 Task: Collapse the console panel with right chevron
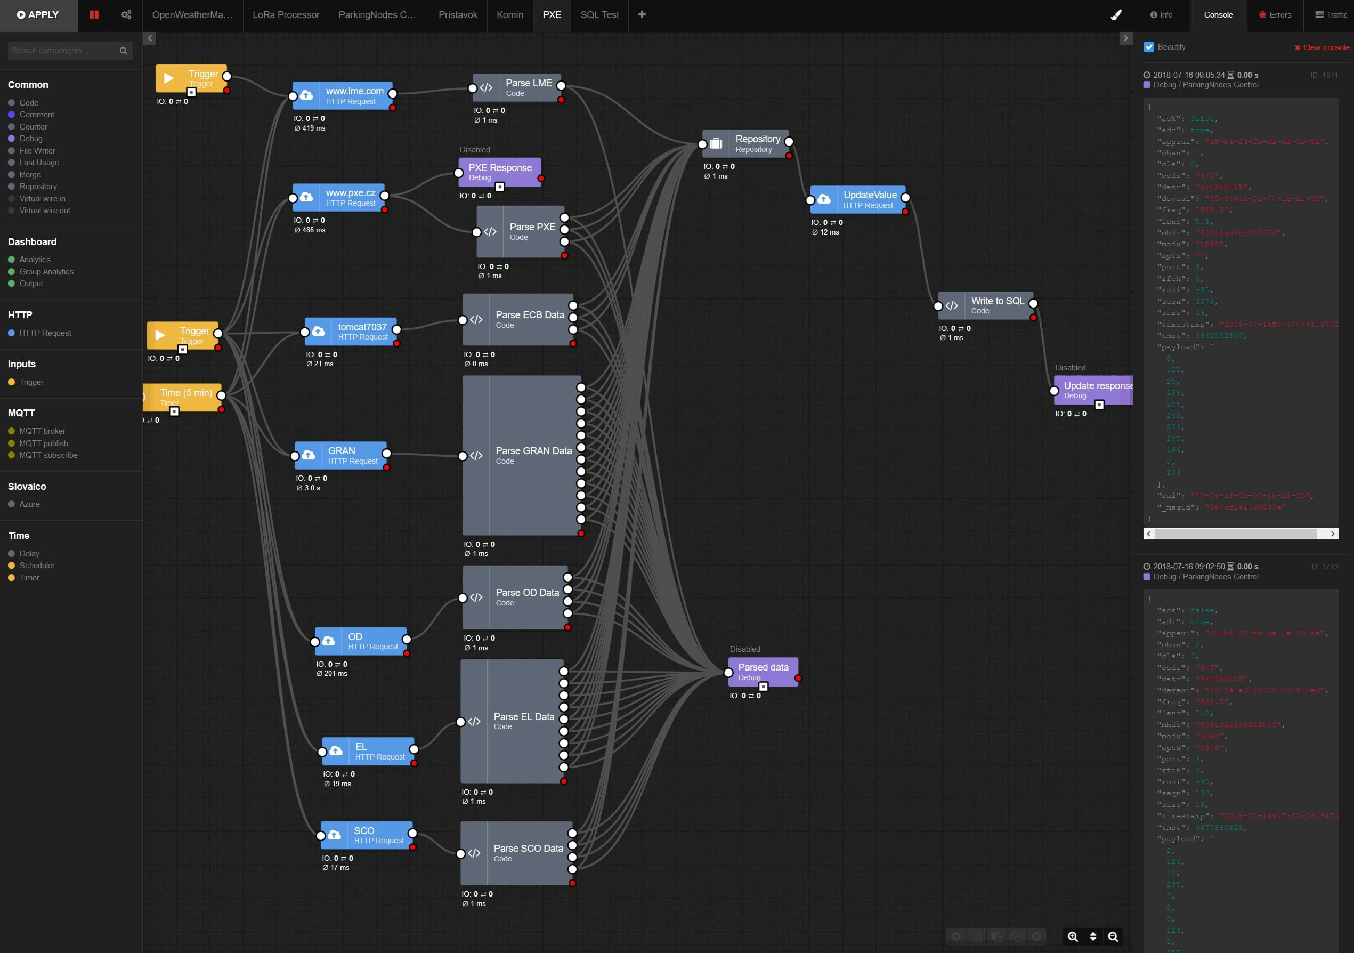coord(1126,38)
